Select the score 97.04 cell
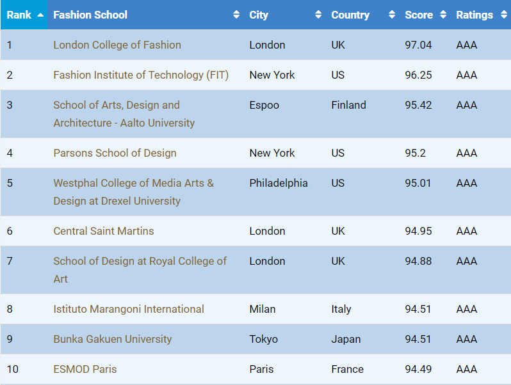Image resolution: width=511 pixels, height=385 pixels. pos(418,45)
